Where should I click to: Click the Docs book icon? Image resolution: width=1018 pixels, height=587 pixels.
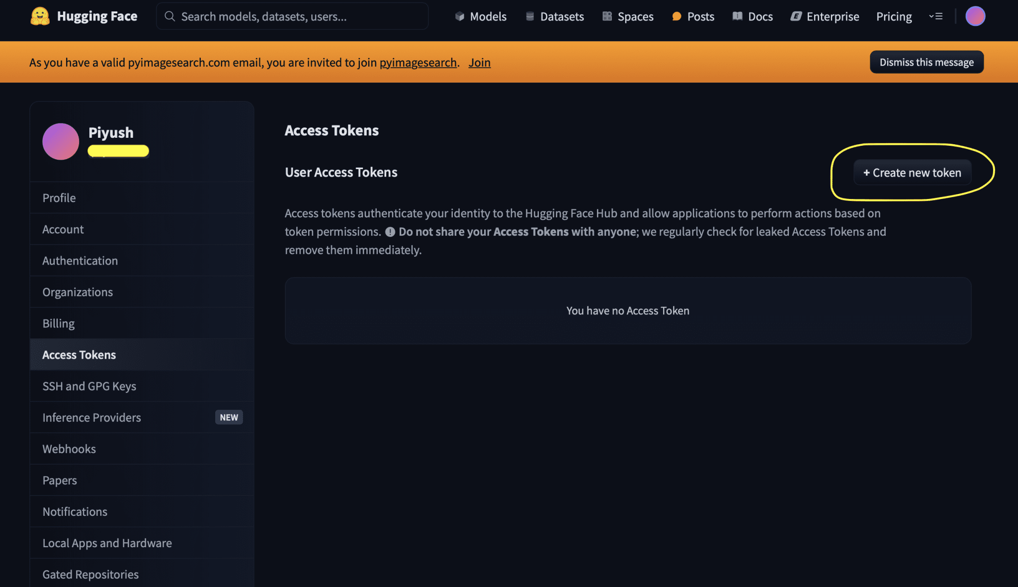pos(737,16)
